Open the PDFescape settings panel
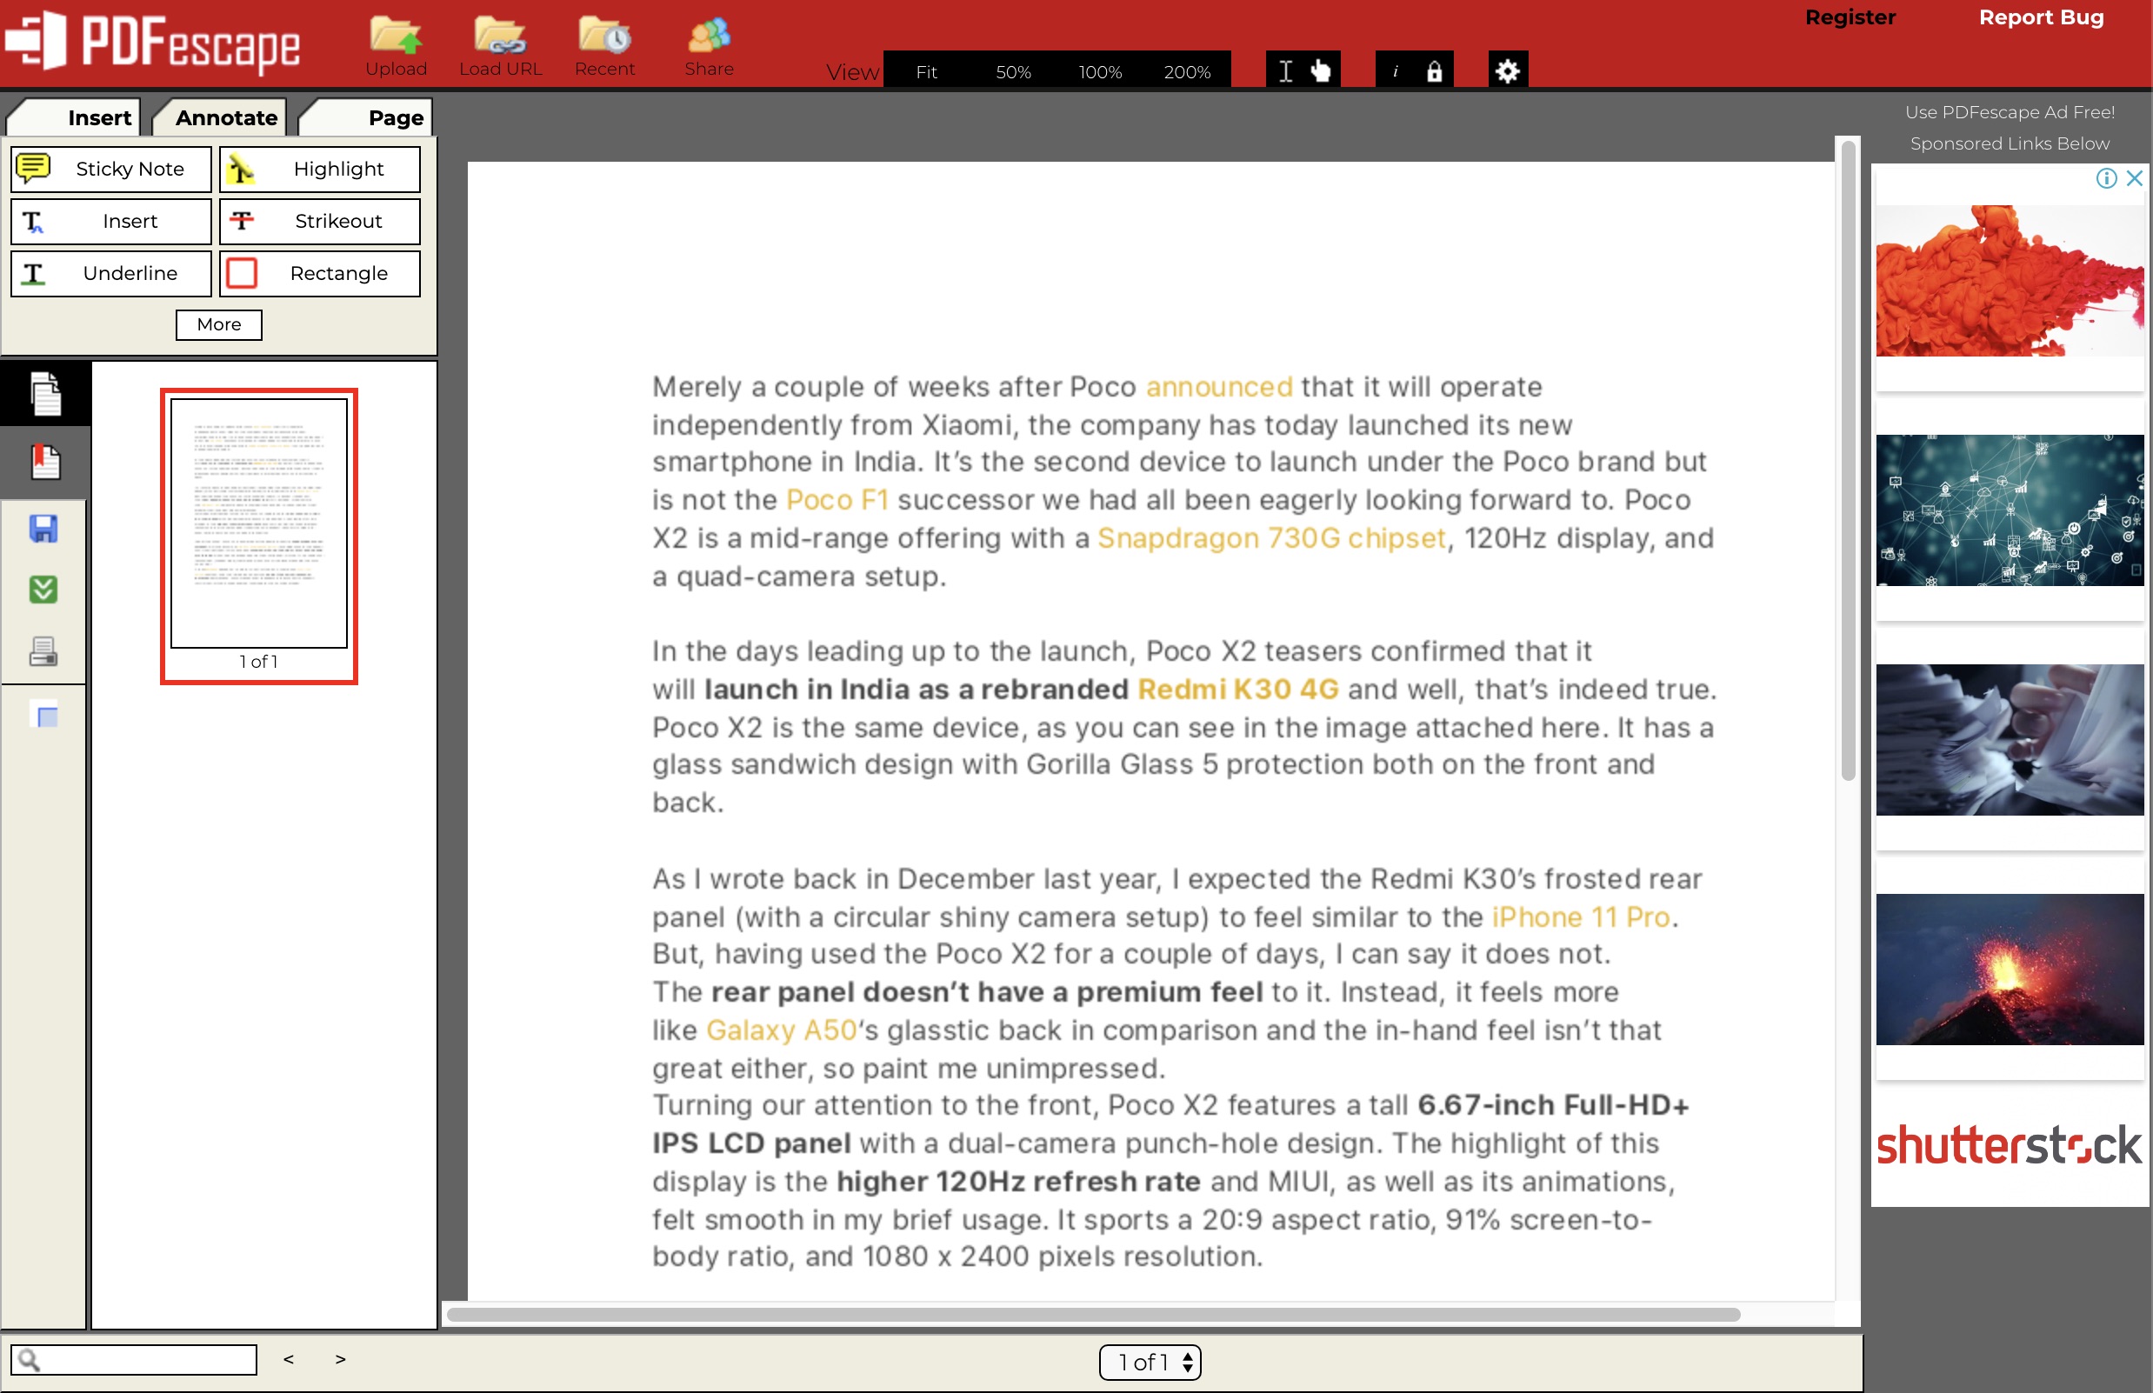The height and width of the screenshot is (1393, 2153). 1506,69
